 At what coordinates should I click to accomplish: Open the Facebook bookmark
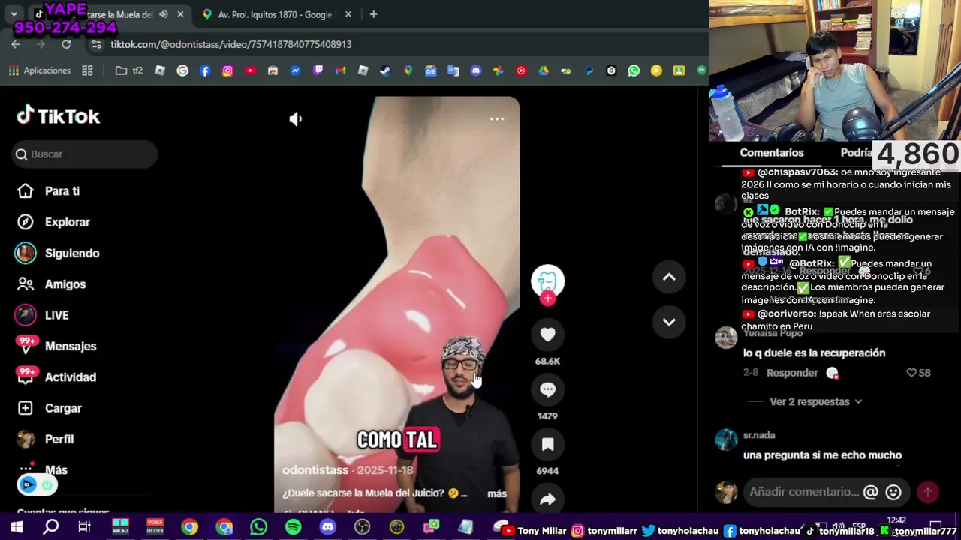[x=205, y=70]
